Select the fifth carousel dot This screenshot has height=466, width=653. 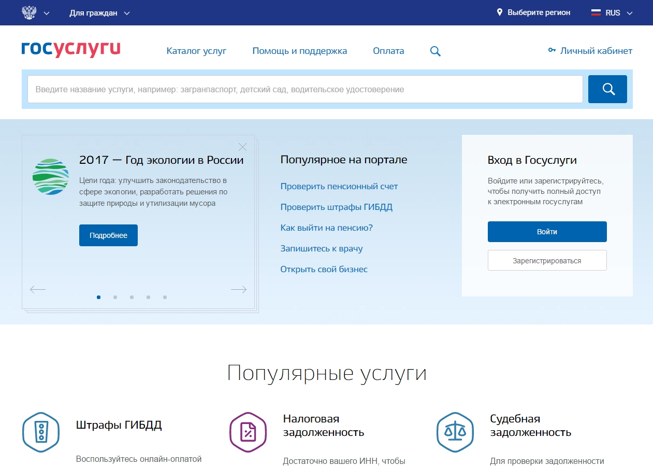point(165,297)
